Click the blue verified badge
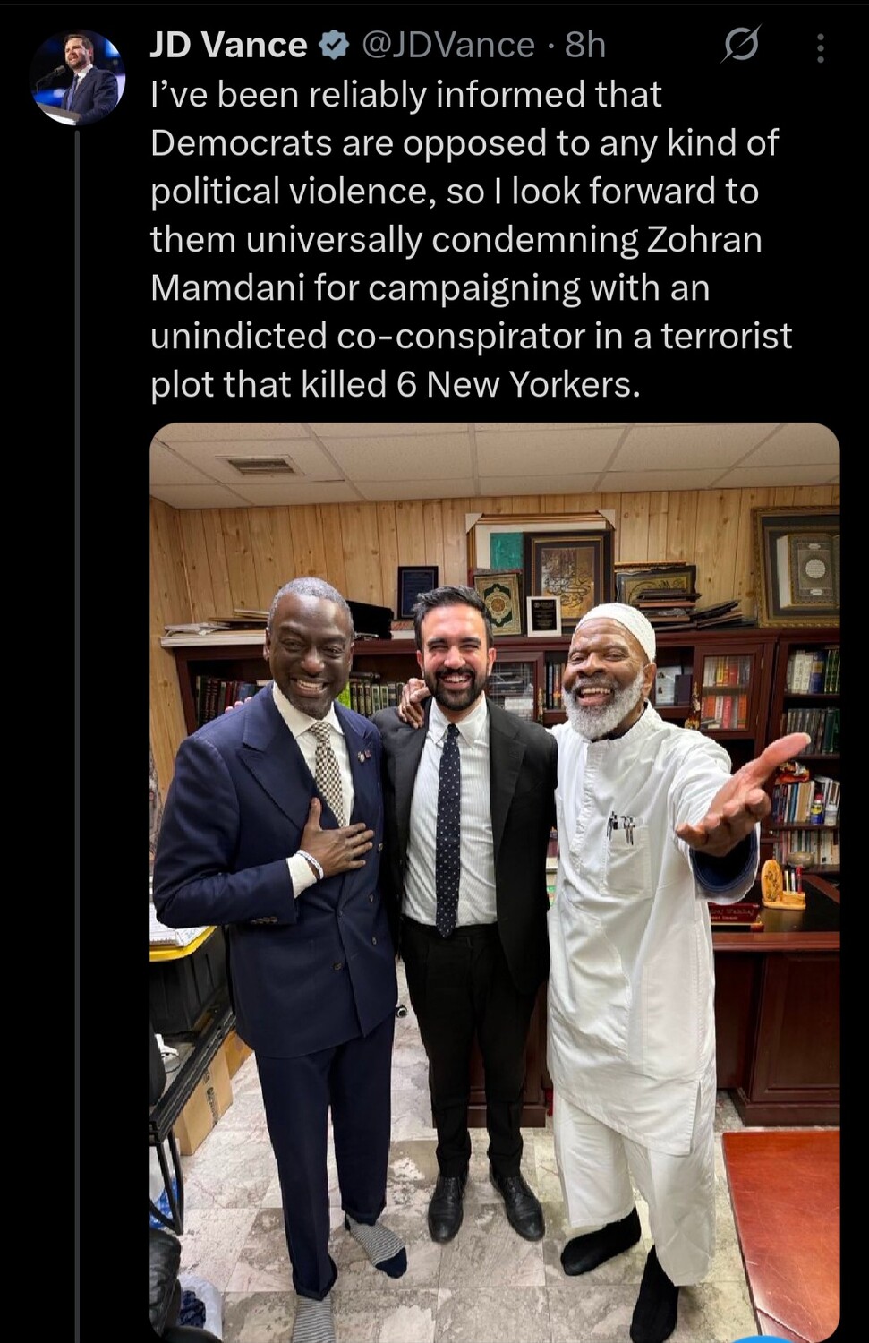This screenshot has width=869, height=1343. [335, 45]
